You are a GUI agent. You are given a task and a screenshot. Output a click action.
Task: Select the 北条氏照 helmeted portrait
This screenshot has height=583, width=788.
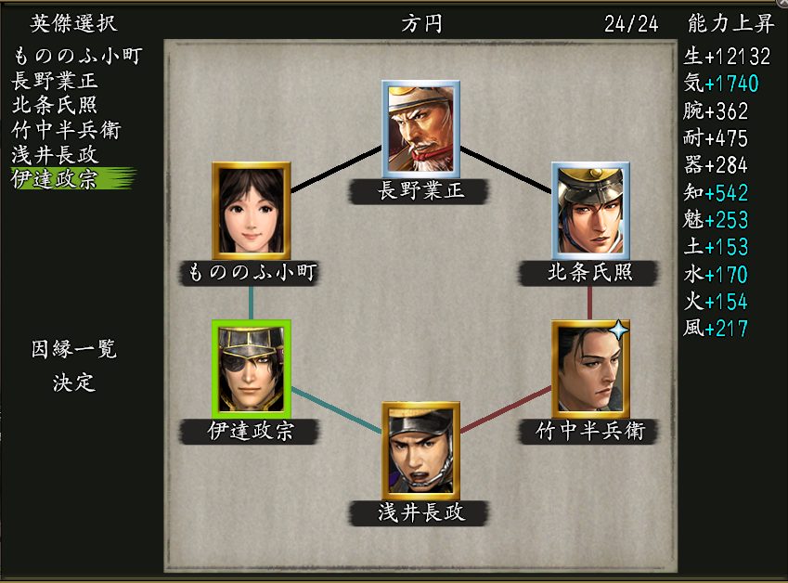pyautogui.click(x=590, y=211)
